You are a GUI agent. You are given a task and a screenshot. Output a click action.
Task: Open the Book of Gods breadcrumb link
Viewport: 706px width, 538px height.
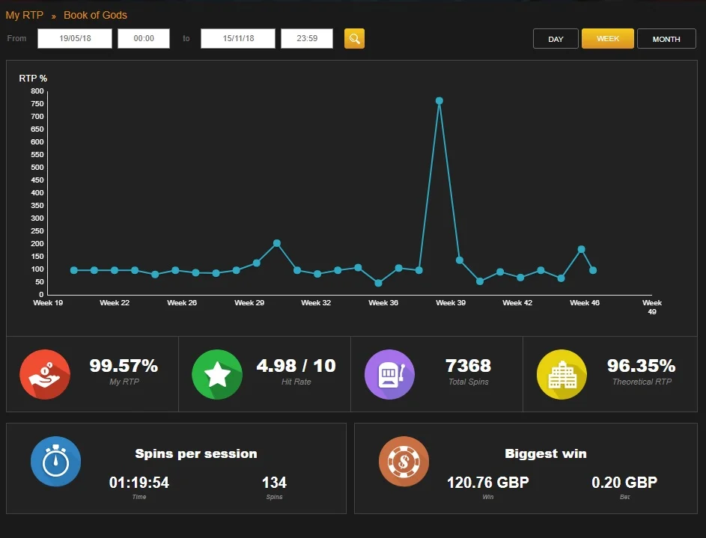[95, 15]
